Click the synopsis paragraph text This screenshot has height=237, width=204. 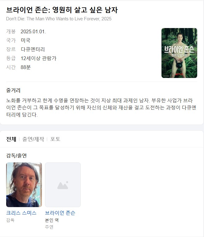(101, 108)
